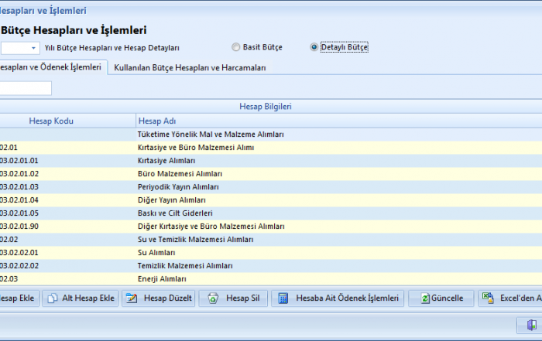Open Hesaba Ait Ödenek İşlemleri calculator icon
The image size is (542, 341).
pos(283,298)
